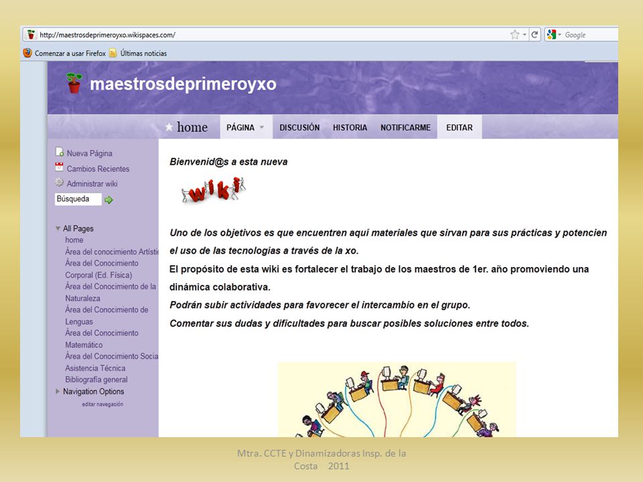Image resolution: width=643 pixels, height=482 pixels.
Task: Open Área del Conocimiento de la Naturaleza
Action: point(111,293)
